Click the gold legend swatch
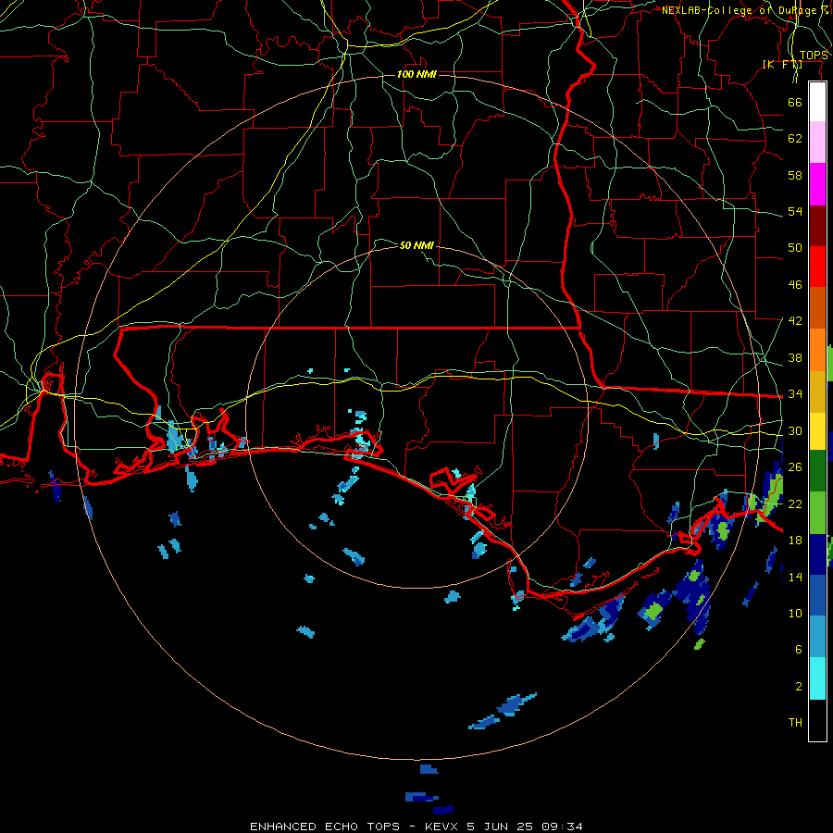This screenshot has height=833, width=833. point(817,392)
